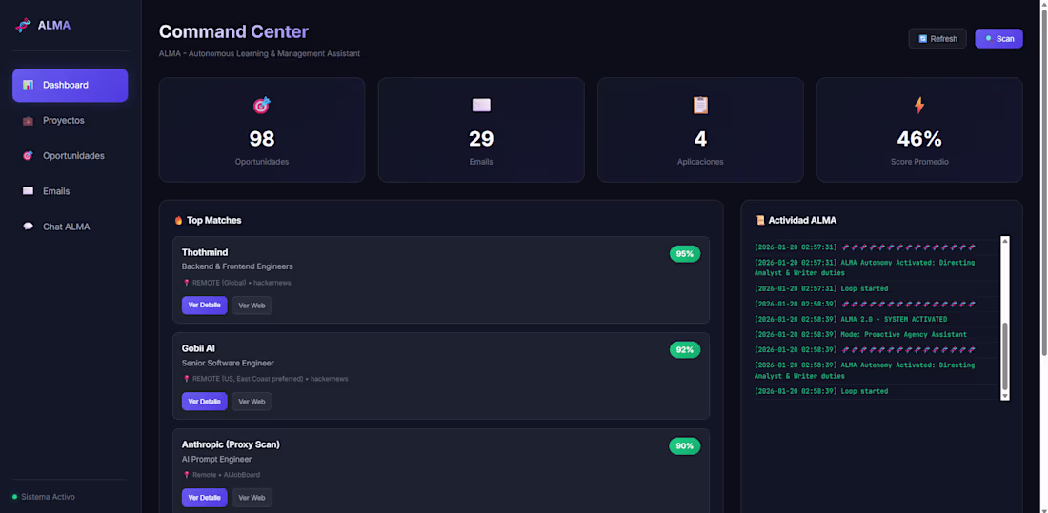Open Thothmind website with Ver Web
Viewport: 1048px width, 513px height.
[x=252, y=306]
